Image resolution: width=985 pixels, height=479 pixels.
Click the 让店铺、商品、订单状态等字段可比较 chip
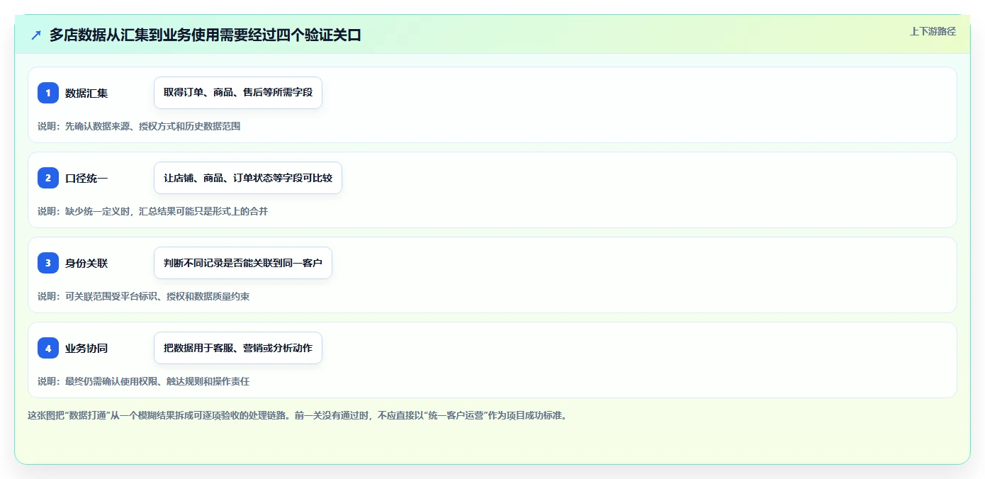(248, 178)
